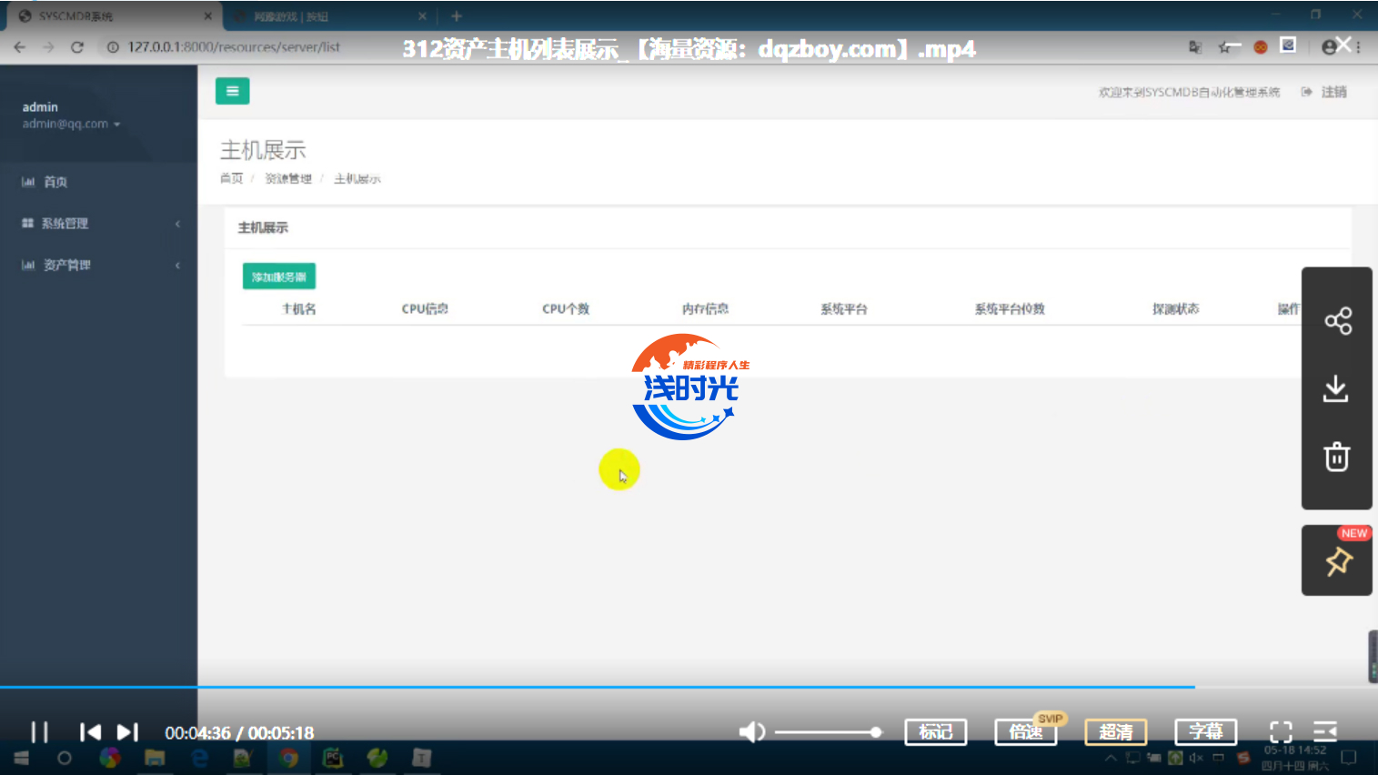Click the share icon in the side panel
The width and height of the screenshot is (1378, 775).
[1337, 321]
